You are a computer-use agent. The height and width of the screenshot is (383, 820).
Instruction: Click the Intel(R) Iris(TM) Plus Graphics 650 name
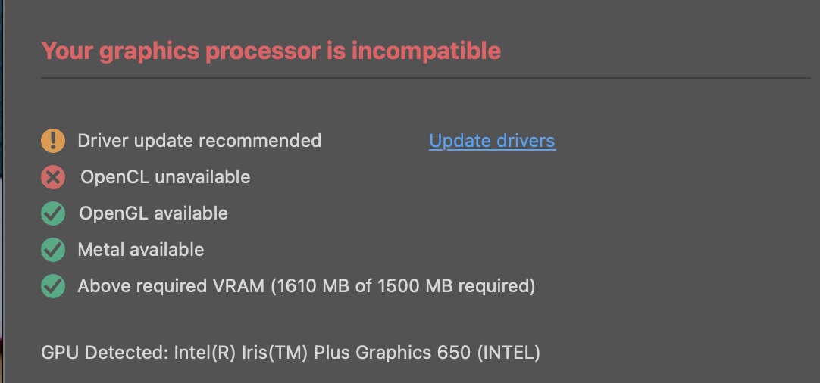(x=322, y=353)
